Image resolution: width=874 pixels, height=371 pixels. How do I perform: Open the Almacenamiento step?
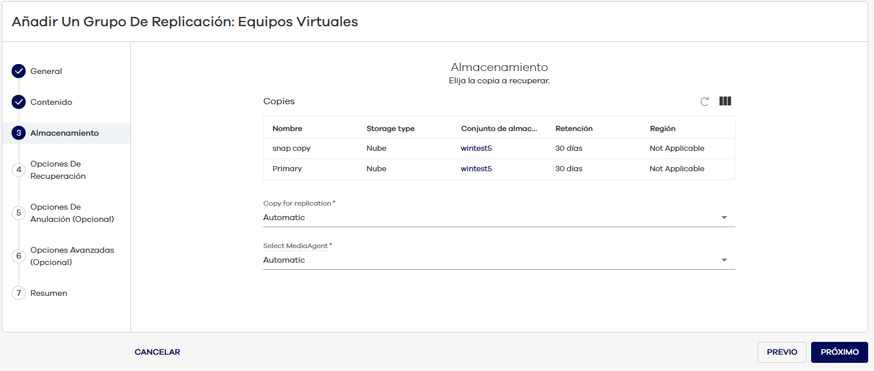pos(64,133)
